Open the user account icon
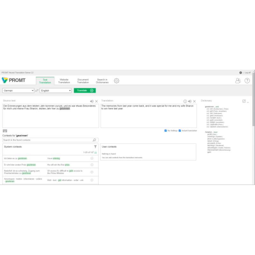 238,81
